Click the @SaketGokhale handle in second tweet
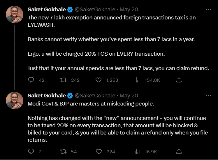Image resolution: width=218 pixels, height=160 pixels. pos(95,96)
